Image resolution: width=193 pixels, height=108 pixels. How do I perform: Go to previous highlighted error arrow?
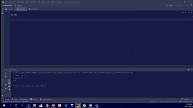189,12
